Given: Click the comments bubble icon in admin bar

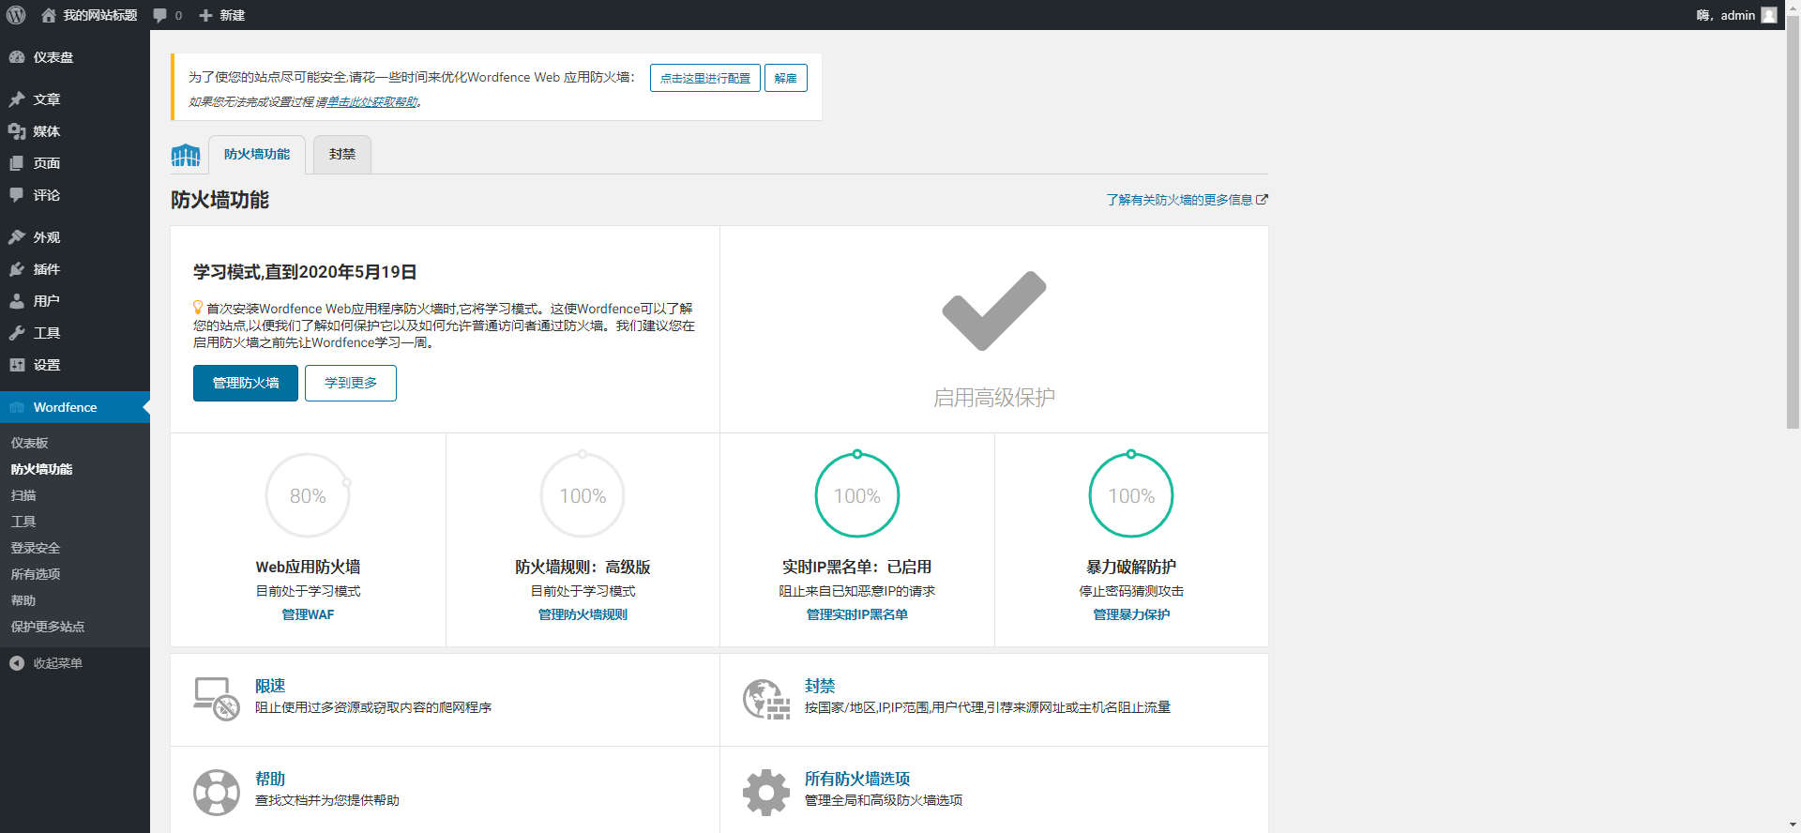Looking at the screenshot, I should click(160, 15).
